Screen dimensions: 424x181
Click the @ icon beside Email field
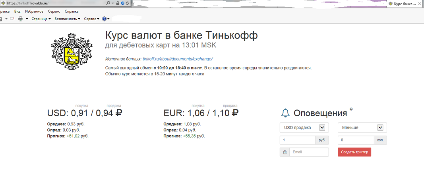285,152
